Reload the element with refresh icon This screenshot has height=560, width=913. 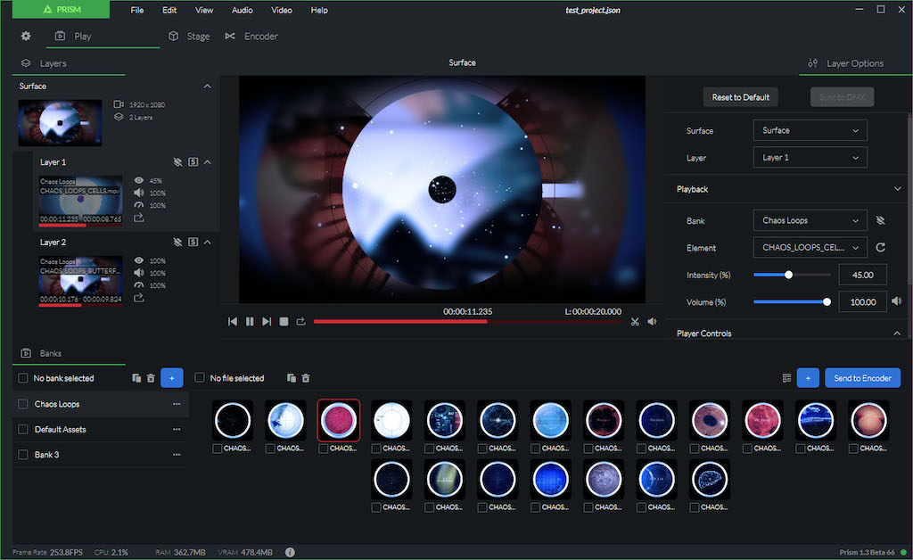click(x=881, y=248)
